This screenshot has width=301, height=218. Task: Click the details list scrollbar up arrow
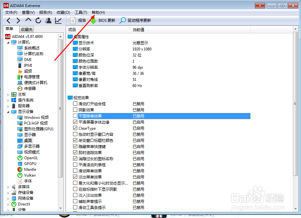pyautogui.click(x=296, y=29)
